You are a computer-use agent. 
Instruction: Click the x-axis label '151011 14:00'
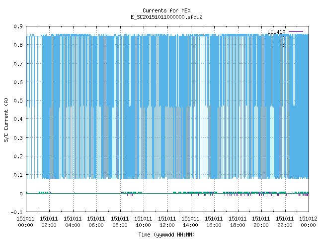(x=190, y=222)
